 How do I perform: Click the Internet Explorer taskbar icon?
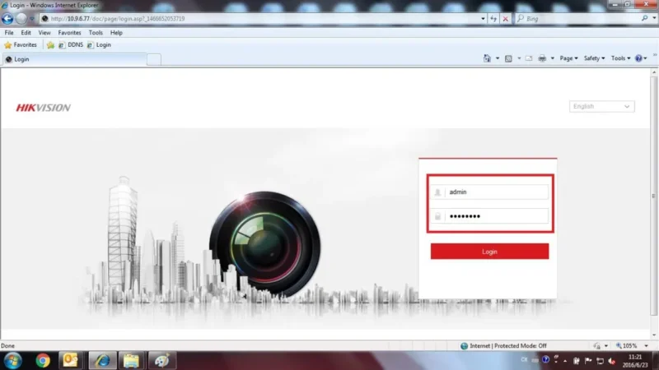(102, 361)
